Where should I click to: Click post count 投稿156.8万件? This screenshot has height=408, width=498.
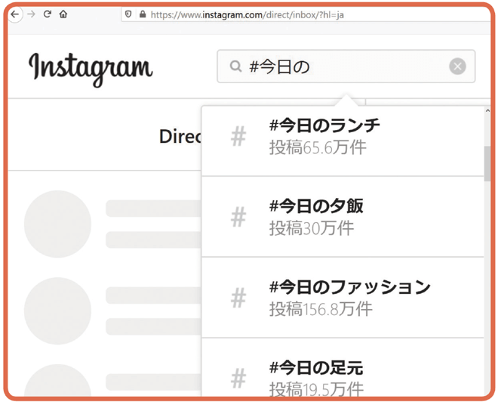tap(321, 309)
